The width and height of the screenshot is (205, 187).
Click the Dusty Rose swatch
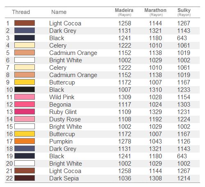tap(25, 119)
